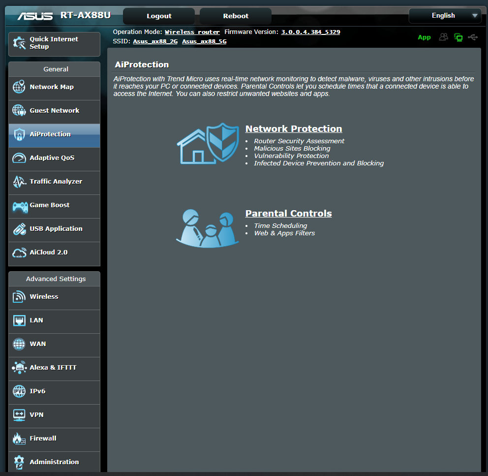The image size is (488, 476).
Task: Click the house and shield Network Protection graphic
Action: point(208,143)
